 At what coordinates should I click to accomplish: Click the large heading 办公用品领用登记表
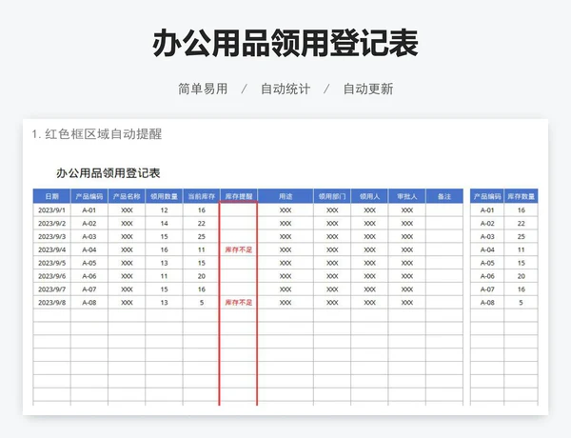(285, 44)
